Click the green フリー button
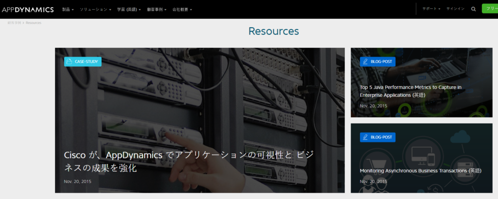 [x=490, y=9]
